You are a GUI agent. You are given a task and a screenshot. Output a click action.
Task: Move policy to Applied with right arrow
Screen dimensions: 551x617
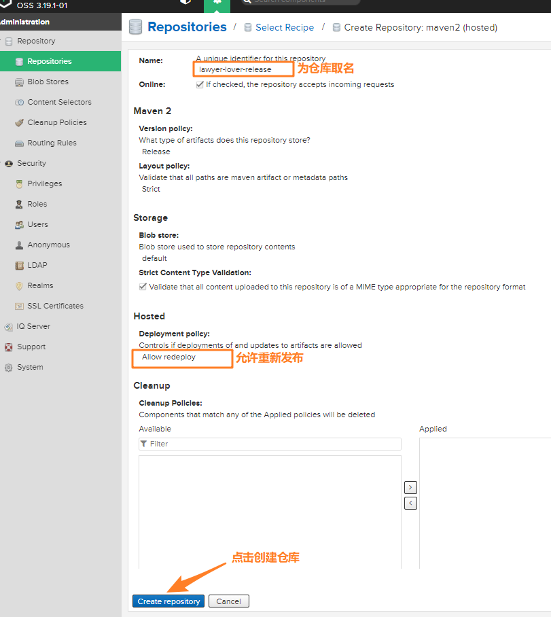click(410, 487)
